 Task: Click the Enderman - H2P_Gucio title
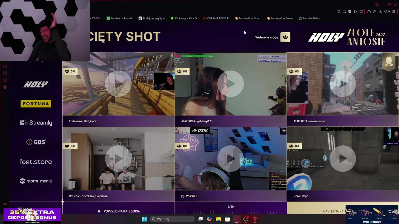coord(83,121)
